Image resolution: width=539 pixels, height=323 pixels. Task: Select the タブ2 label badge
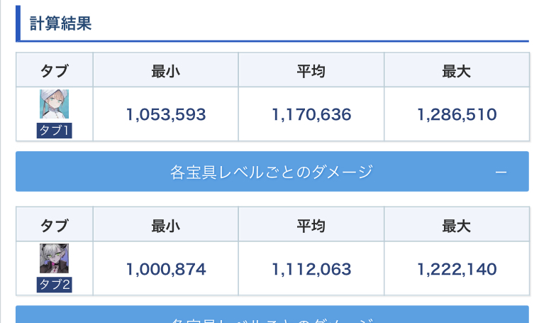pos(54,285)
